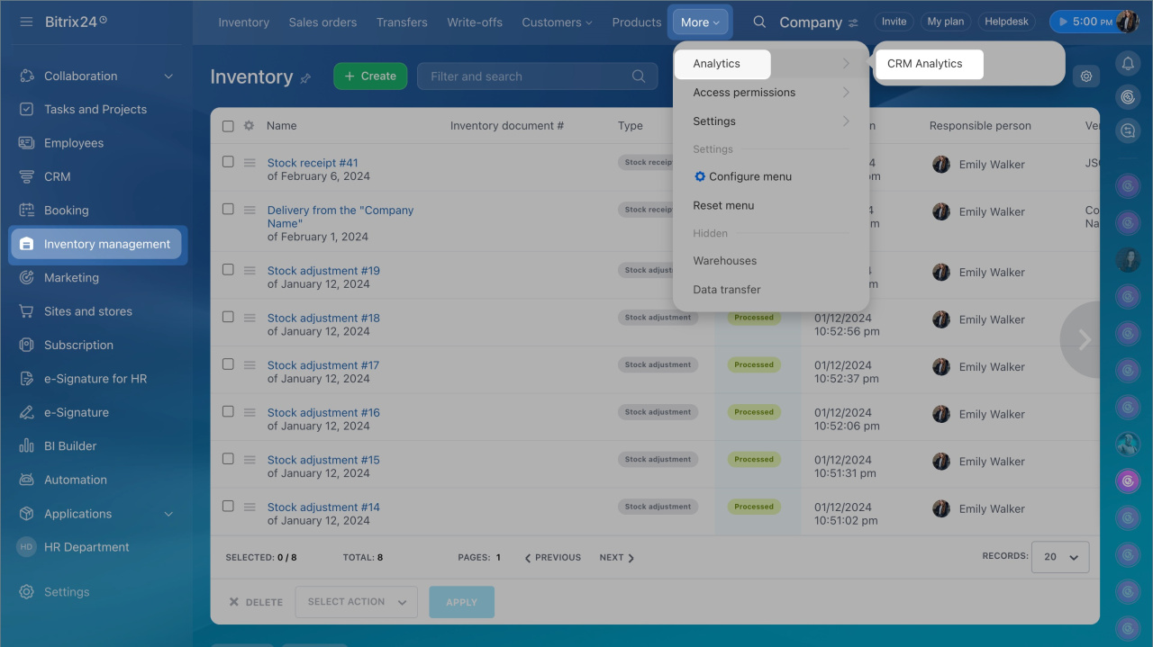This screenshot has width=1153, height=647.
Task: Click the green Create button
Action: [370, 76]
